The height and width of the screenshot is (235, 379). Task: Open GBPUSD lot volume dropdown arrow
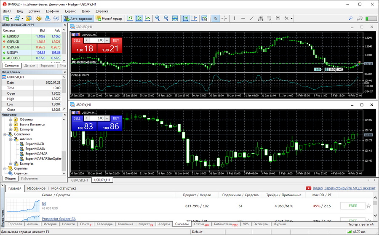point(86,40)
